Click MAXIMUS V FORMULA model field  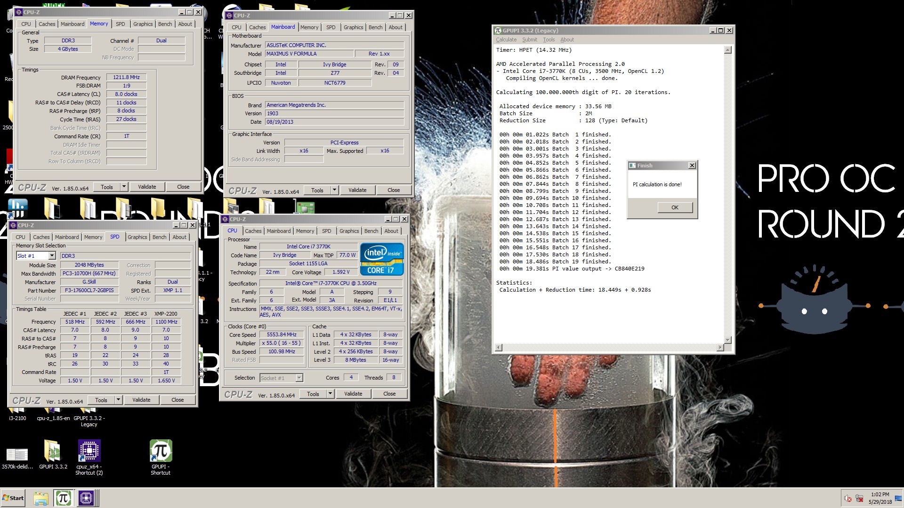coord(309,54)
